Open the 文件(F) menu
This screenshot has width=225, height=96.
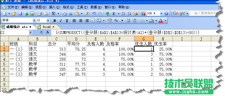point(13,7)
